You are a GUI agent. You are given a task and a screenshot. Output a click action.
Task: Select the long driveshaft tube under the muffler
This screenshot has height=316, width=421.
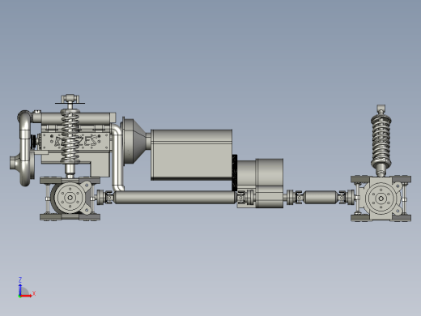point(175,197)
